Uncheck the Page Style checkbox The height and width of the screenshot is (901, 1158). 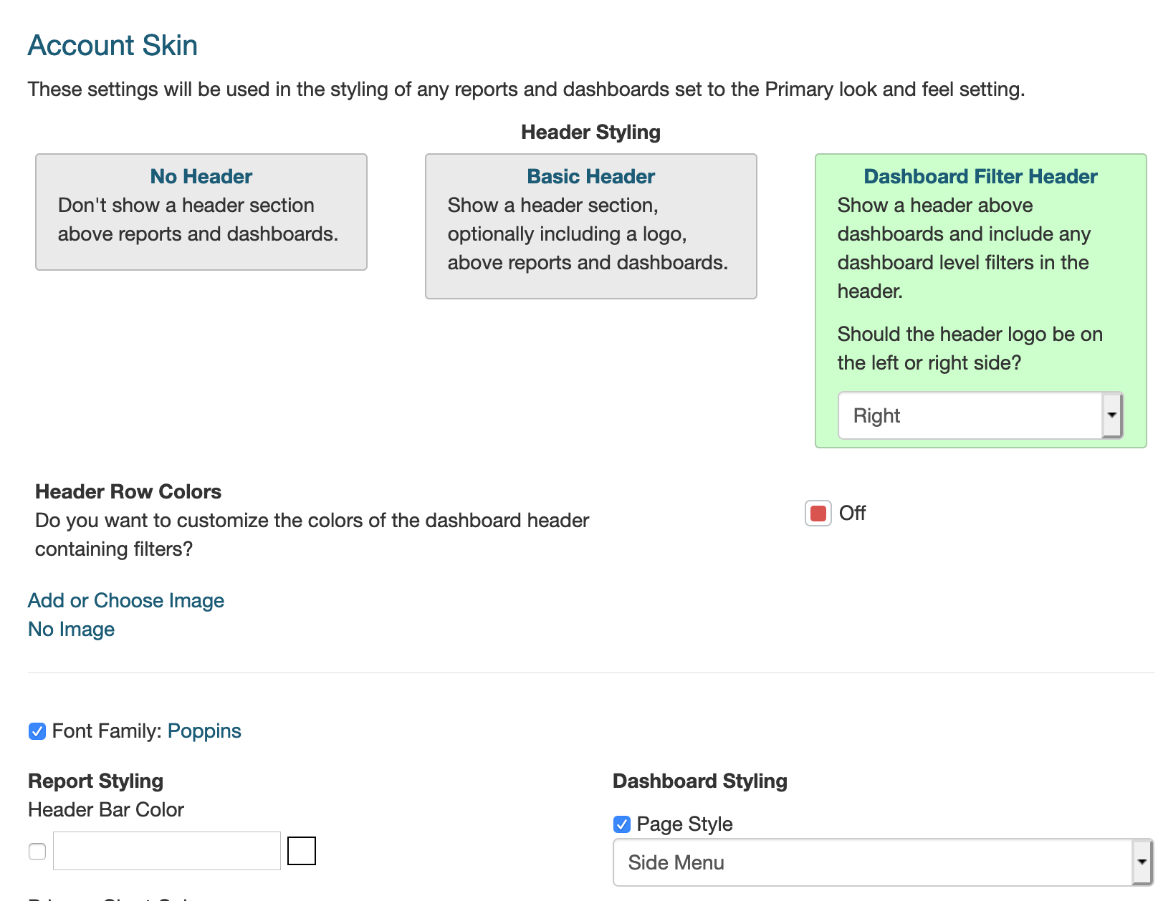pyautogui.click(x=622, y=824)
